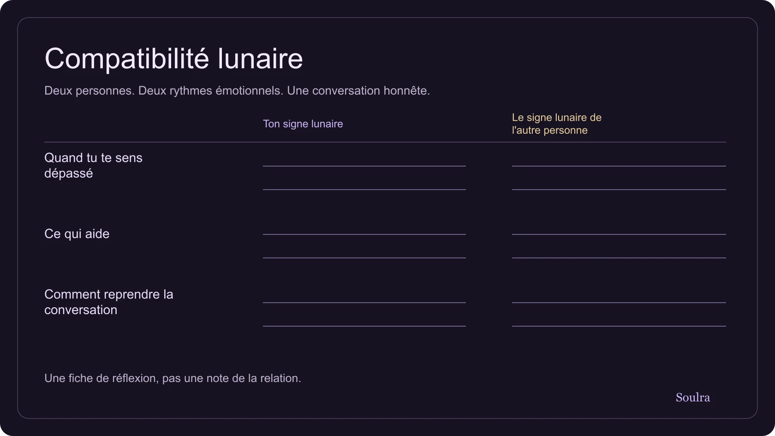Click the 'Quand tu te sens dépassé' row label

[93, 166]
